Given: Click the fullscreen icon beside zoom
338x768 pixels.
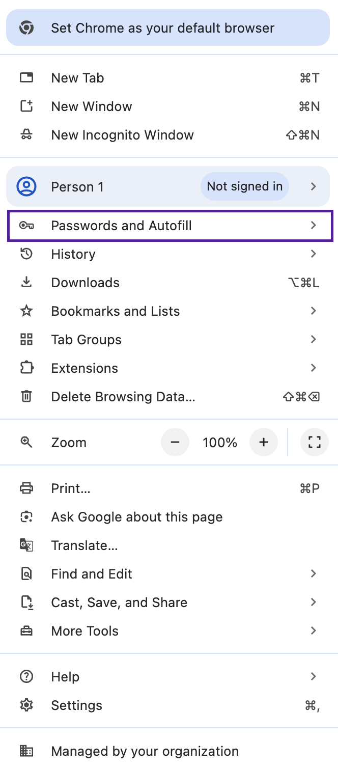Looking at the screenshot, I should coord(315,442).
